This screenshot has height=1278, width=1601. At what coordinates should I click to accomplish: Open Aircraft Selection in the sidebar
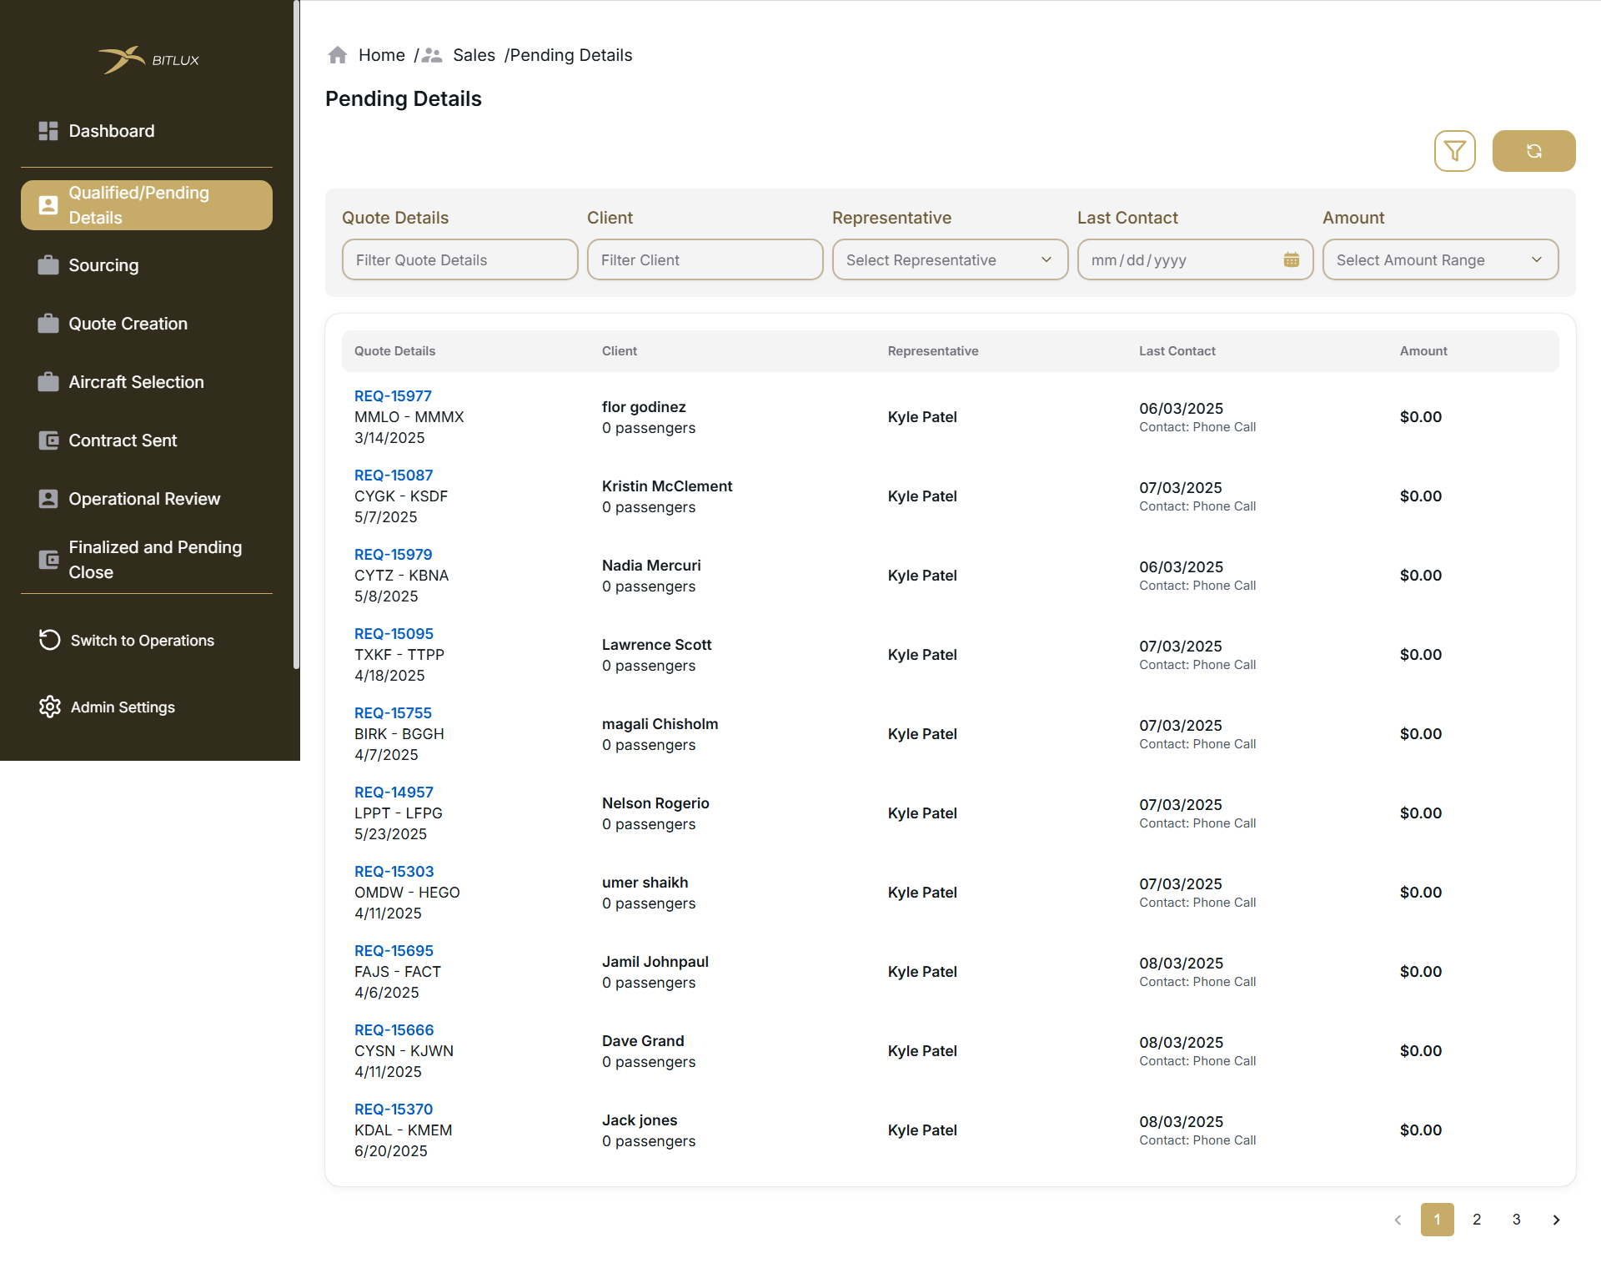point(136,382)
